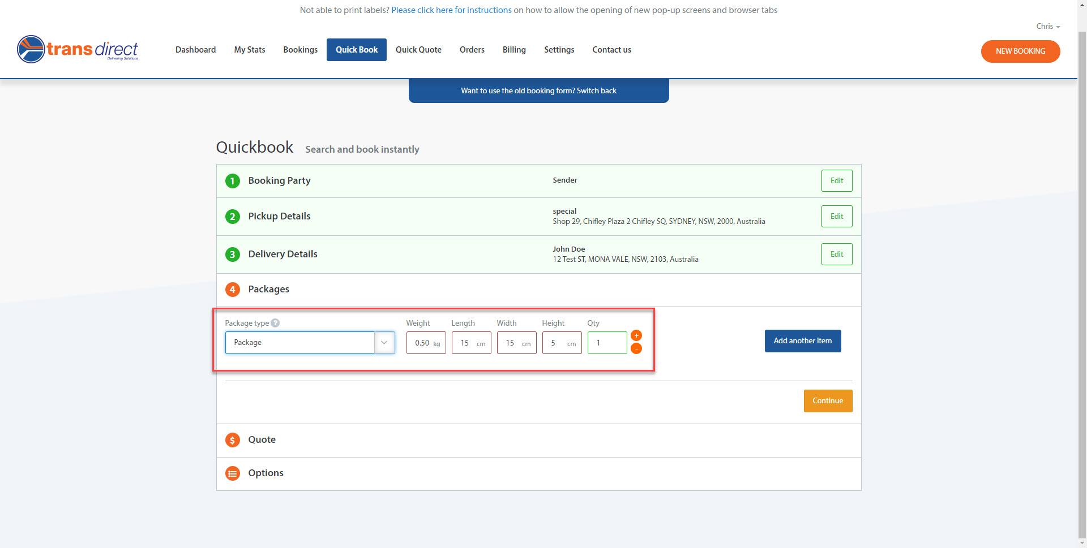Expand the Options section
Screen dimensions: 1087x548
tap(266, 473)
